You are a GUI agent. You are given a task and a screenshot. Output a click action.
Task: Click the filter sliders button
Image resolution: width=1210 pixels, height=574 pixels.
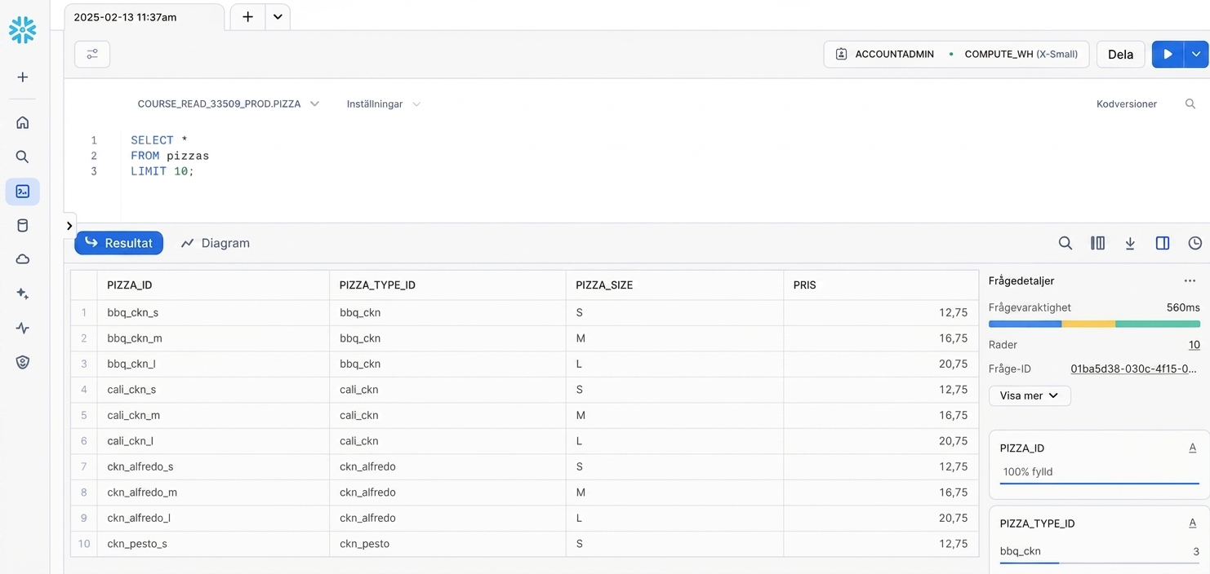[x=92, y=55]
